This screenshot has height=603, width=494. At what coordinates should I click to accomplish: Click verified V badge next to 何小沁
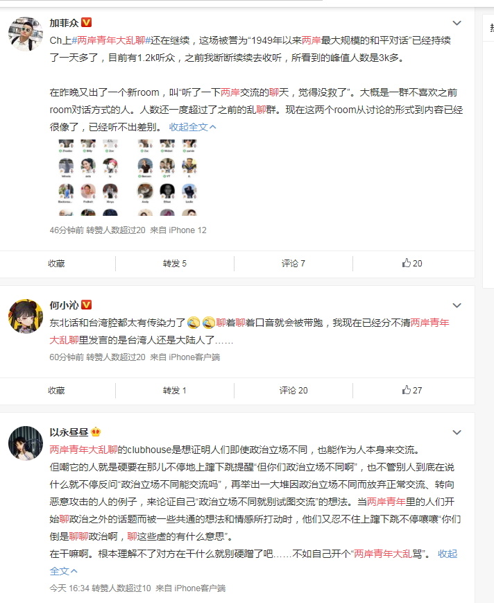click(87, 305)
